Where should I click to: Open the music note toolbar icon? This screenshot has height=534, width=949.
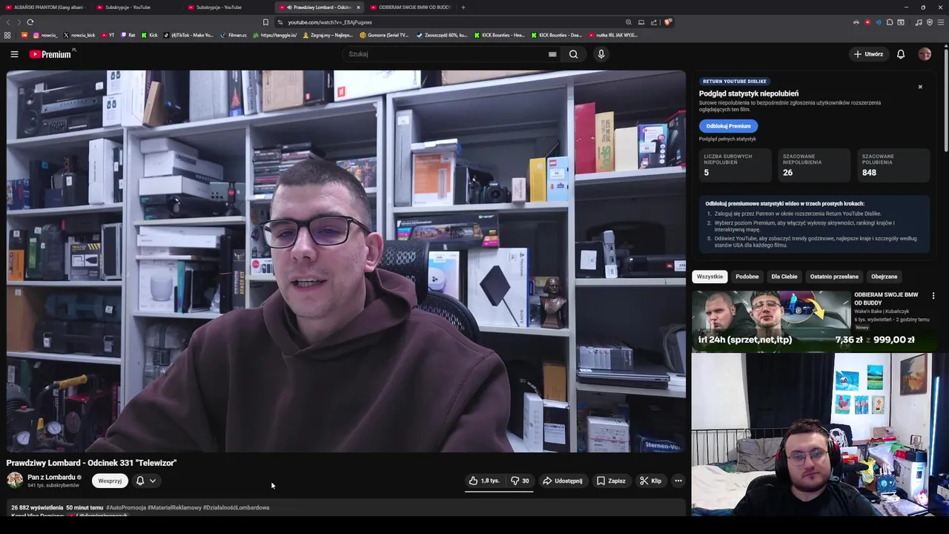coord(919,22)
